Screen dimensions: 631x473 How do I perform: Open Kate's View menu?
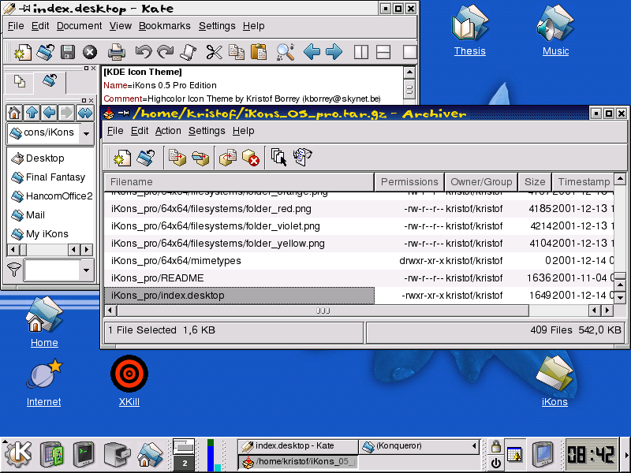click(121, 26)
